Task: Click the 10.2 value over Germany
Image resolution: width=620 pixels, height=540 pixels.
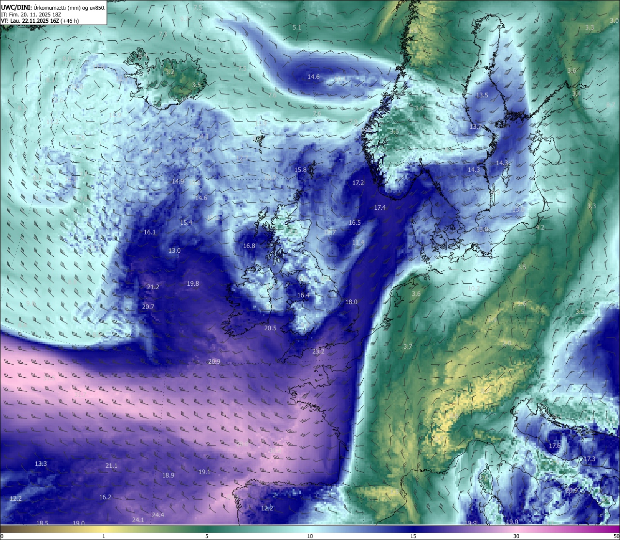Action: (x=474, y=289)
